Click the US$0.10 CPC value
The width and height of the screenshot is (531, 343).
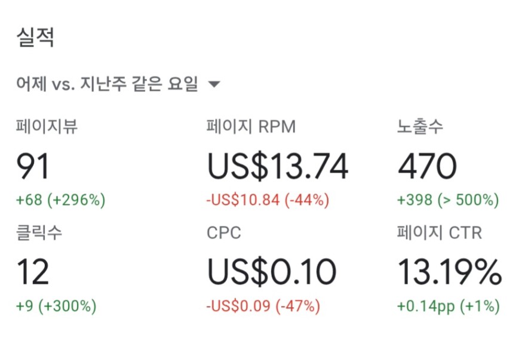272,272
